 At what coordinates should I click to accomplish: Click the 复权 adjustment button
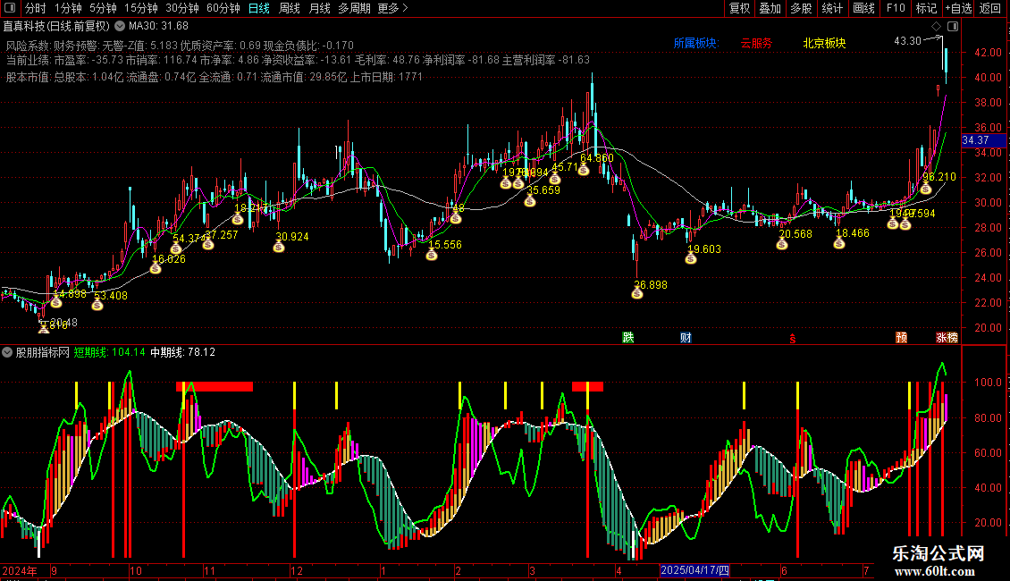739,8
